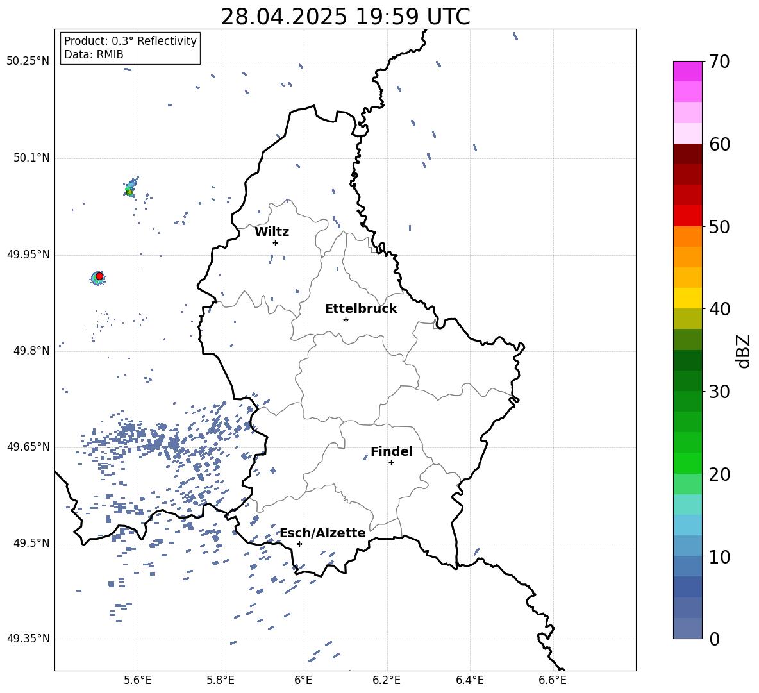The height and width of the screenshot is (693, 759).
Task: Click the red dot radar echo
Action: pyautogui.click(x=99, y=276)
